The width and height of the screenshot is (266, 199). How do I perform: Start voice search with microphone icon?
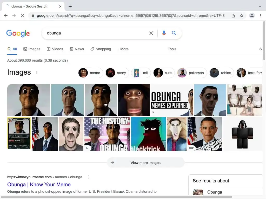(164, 33)
